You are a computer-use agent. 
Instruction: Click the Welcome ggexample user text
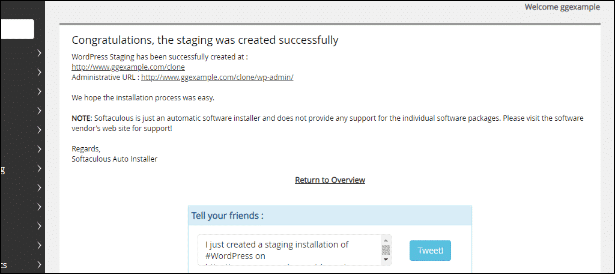tap(562, 7)
